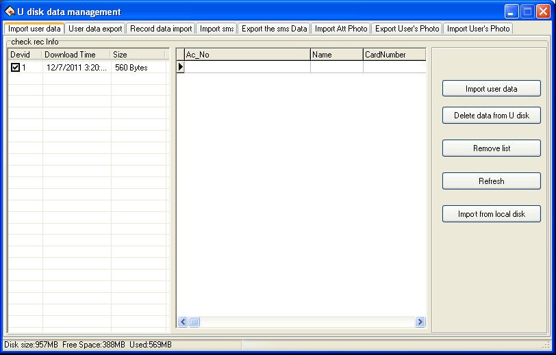Click Import from local disk button
The height and width of the screenshot is (355, 556).
491,214
